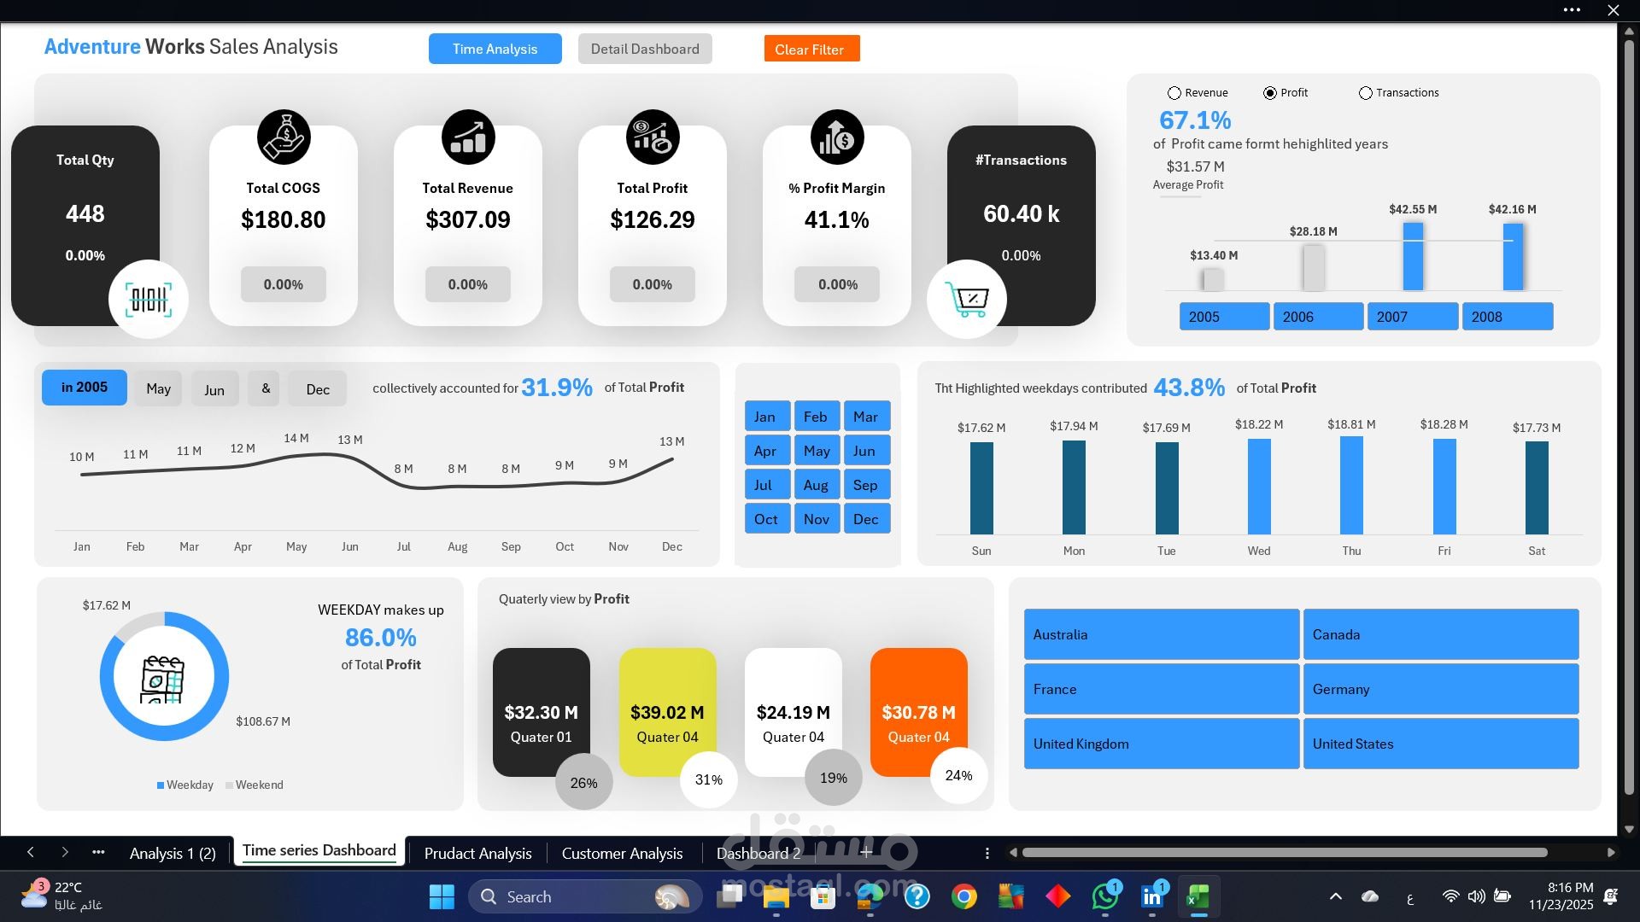Open sheet tab options vertical dots

(x=987, y=853)
